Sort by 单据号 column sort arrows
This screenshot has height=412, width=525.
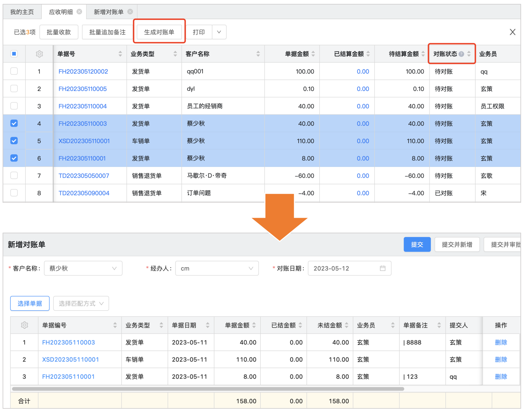[120, 54]
